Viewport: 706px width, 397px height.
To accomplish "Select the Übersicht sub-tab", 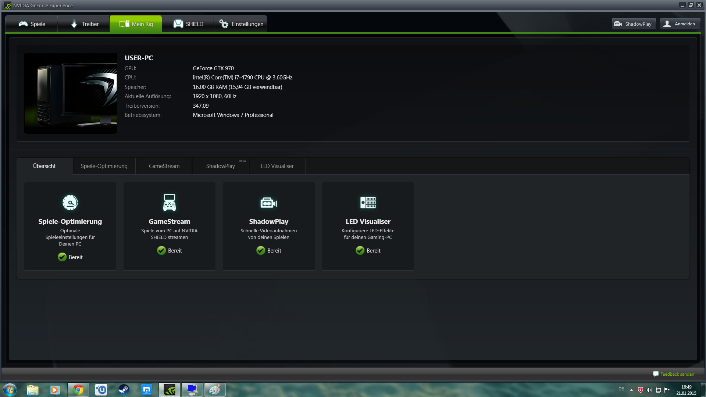I will tap(44, 166).
